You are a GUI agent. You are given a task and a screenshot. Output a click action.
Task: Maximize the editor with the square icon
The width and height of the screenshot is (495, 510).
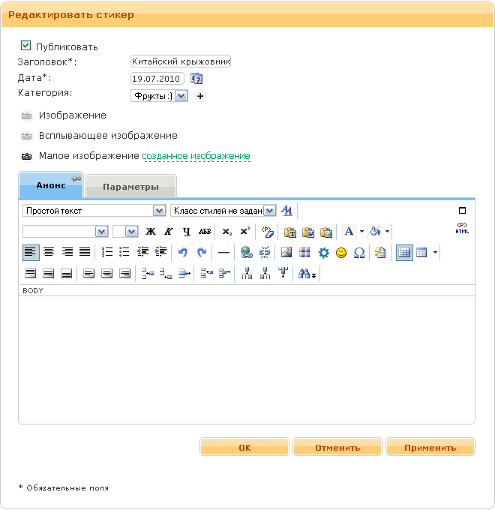[462, 211]
